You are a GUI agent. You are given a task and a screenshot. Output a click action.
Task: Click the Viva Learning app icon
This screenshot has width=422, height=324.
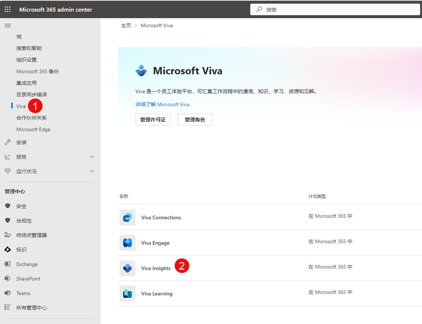[x=127, y=294]
